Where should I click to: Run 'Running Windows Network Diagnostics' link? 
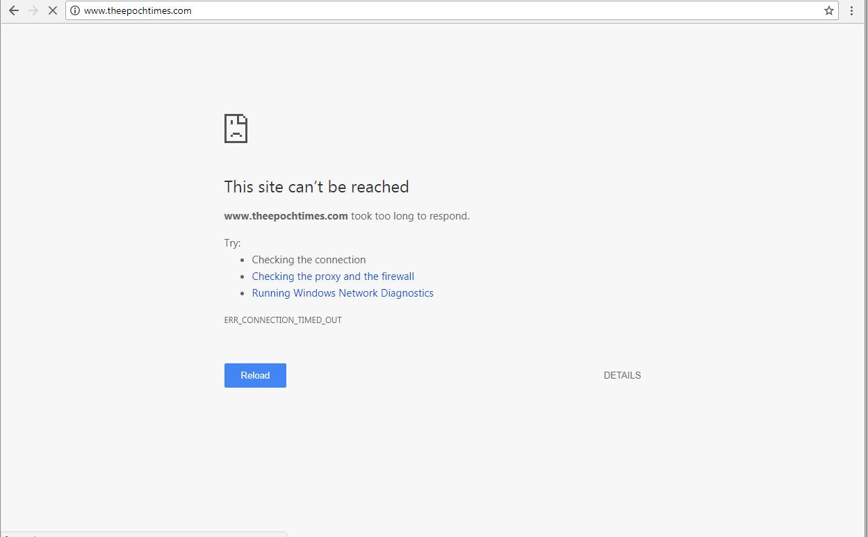[343, 293]
